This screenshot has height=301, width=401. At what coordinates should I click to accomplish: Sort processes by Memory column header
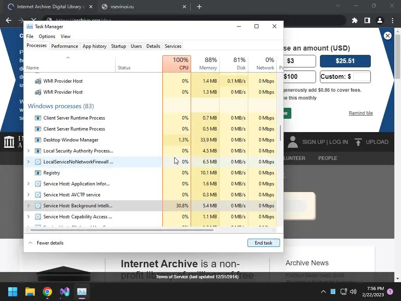pos(205,63)
